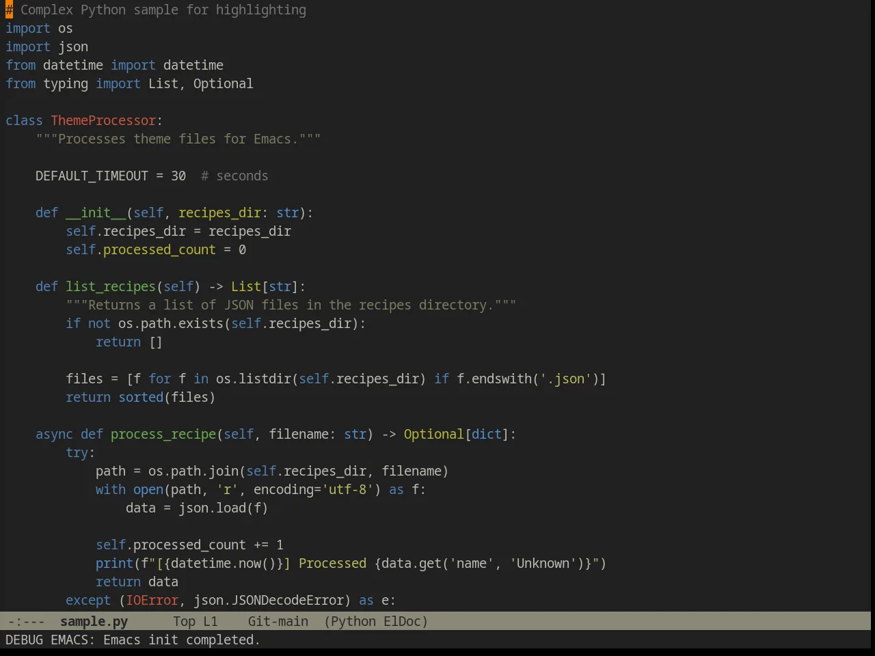Screen dimensions: 875x656
Task: Click 'self.processed_count = 0' assignment
Action: (156, 249)
